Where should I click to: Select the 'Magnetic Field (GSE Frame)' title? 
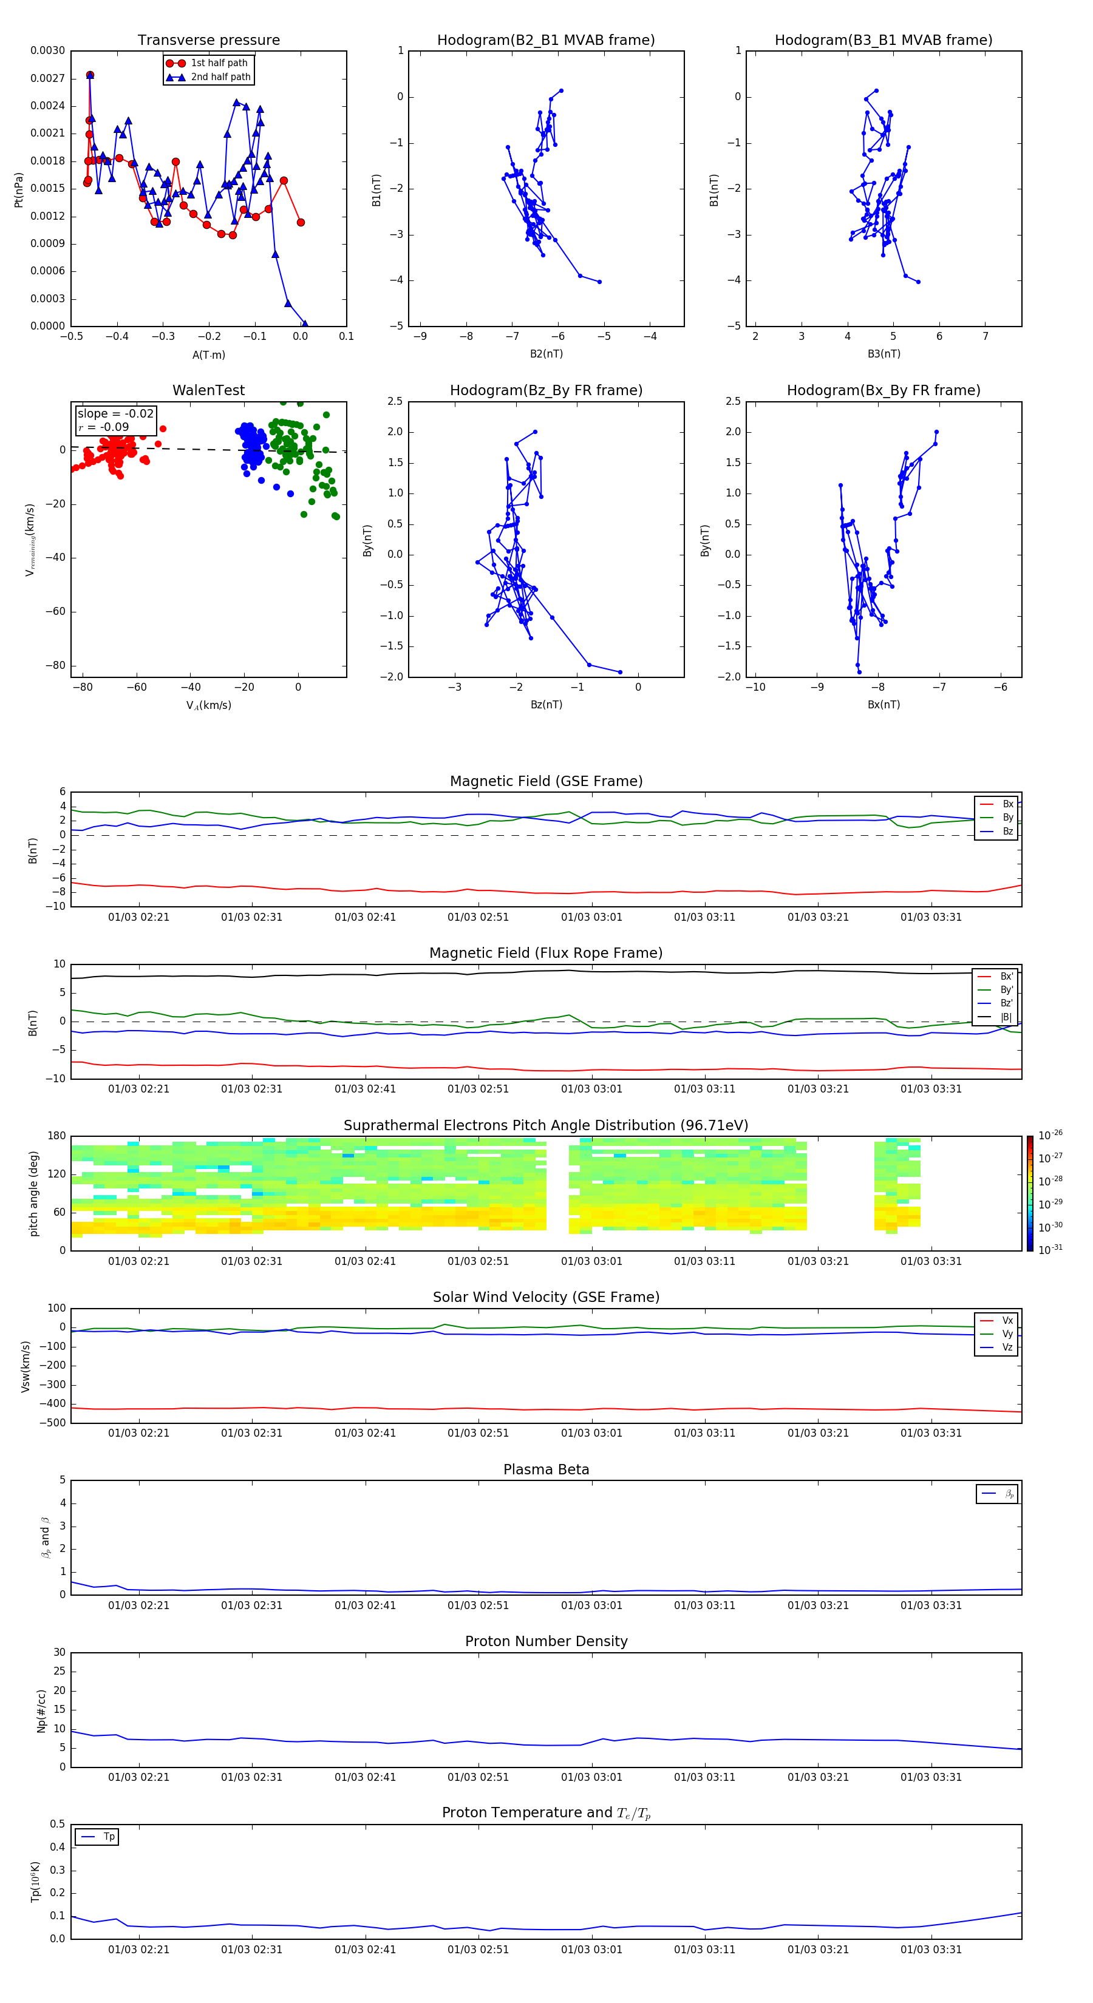click(x=546, y=781)
